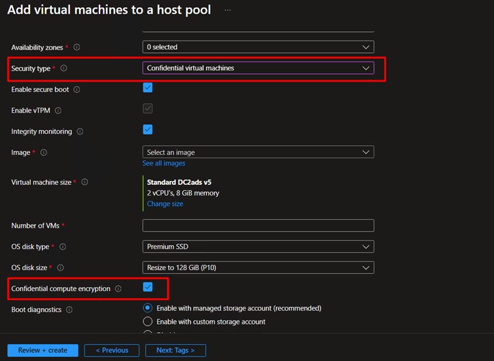Click info icon beside Integrity monitoring

click(x=80, y=131)
